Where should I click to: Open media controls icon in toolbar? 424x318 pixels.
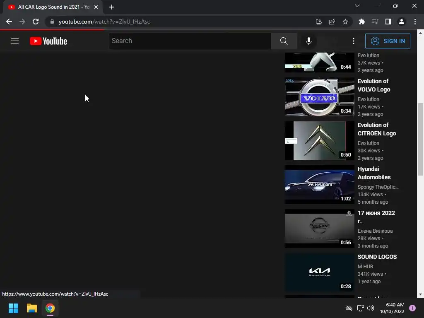(375, 22)
